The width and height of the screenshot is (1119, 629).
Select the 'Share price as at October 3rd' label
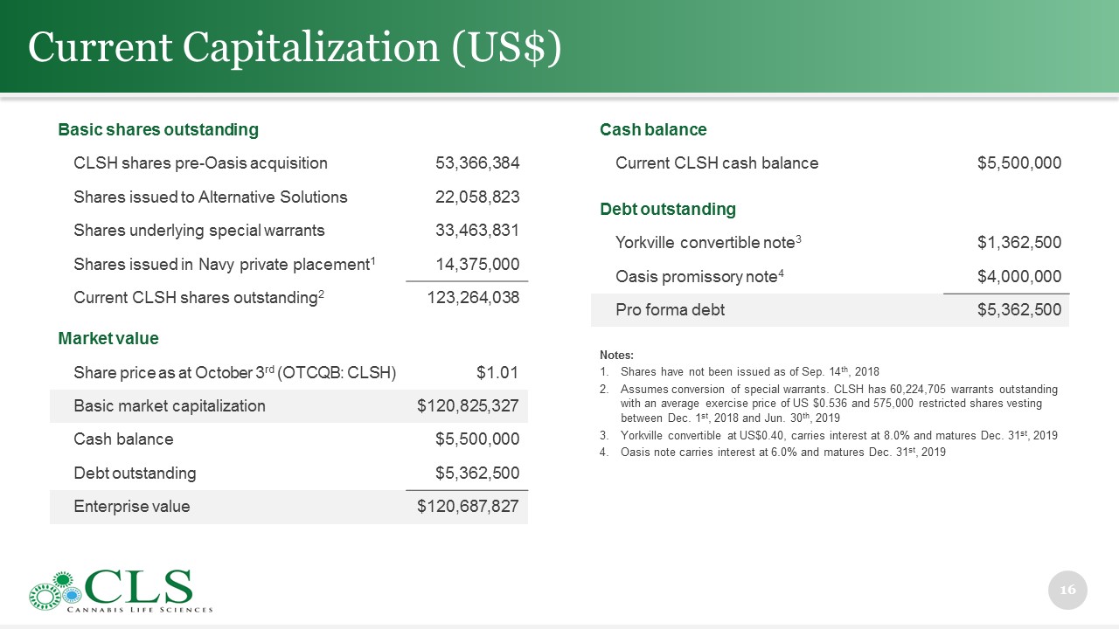(x=235, y=373)
